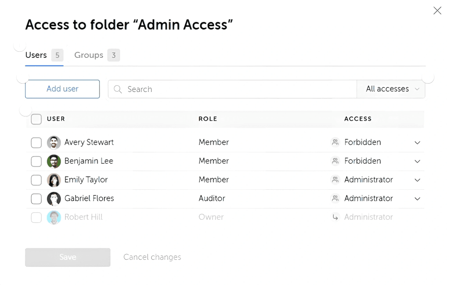Click the name Gabriel Flores

pos(89,198)
